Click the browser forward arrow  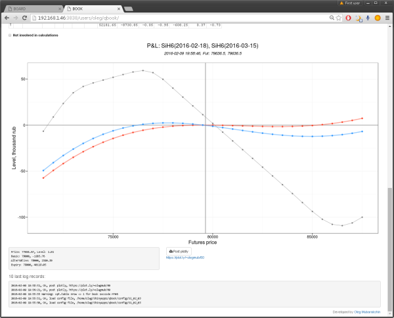click(16, 18)
